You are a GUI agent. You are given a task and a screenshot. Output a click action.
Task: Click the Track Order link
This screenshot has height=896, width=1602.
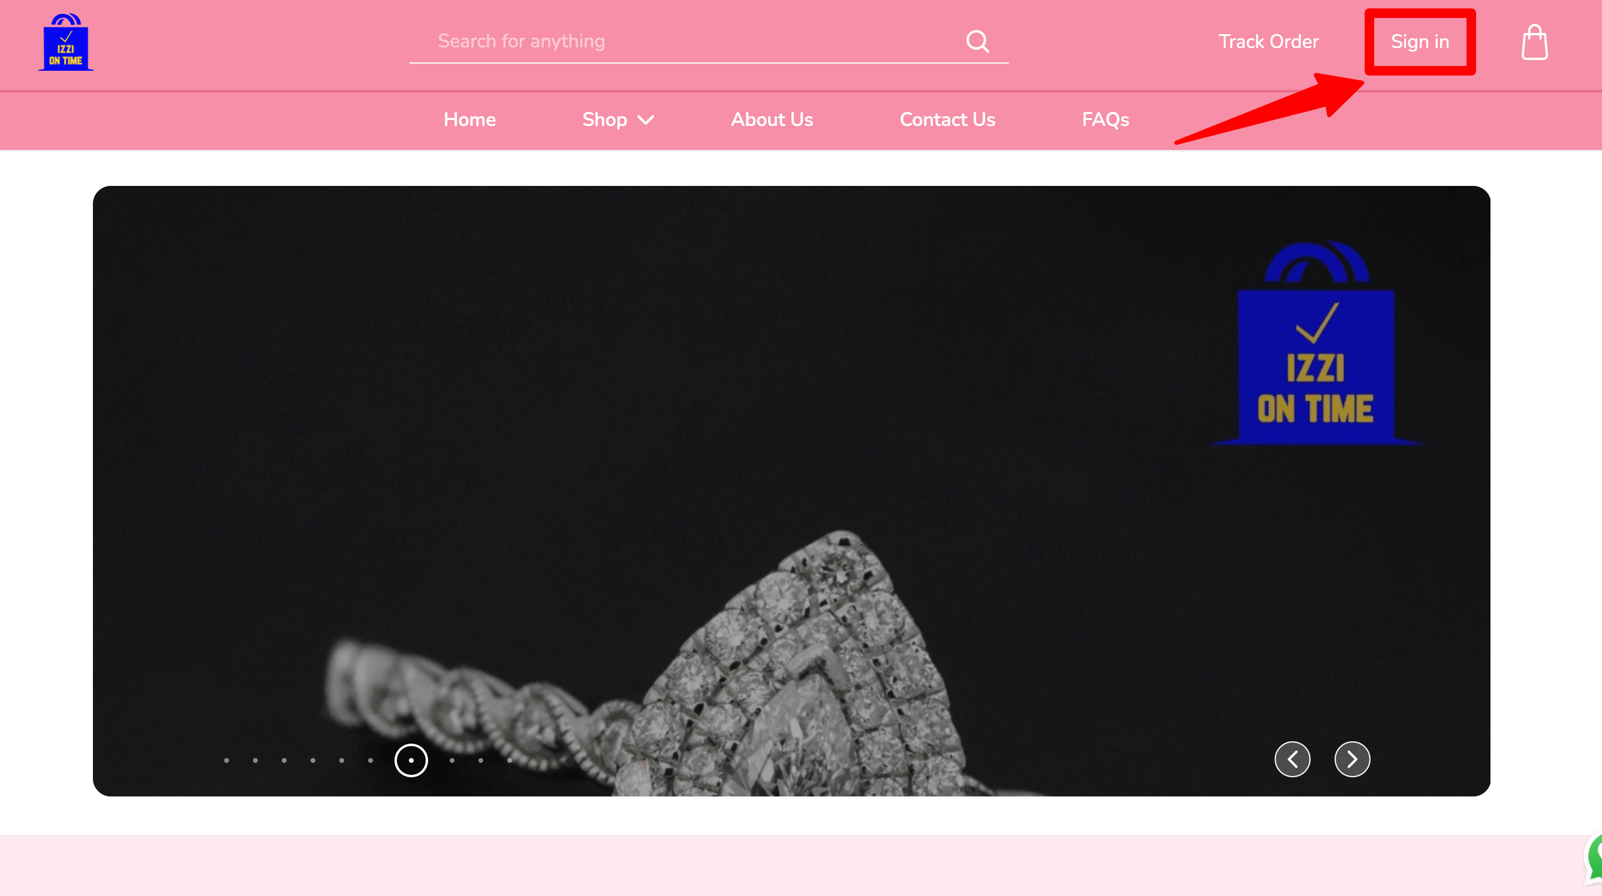click(x=1269, y=42)
